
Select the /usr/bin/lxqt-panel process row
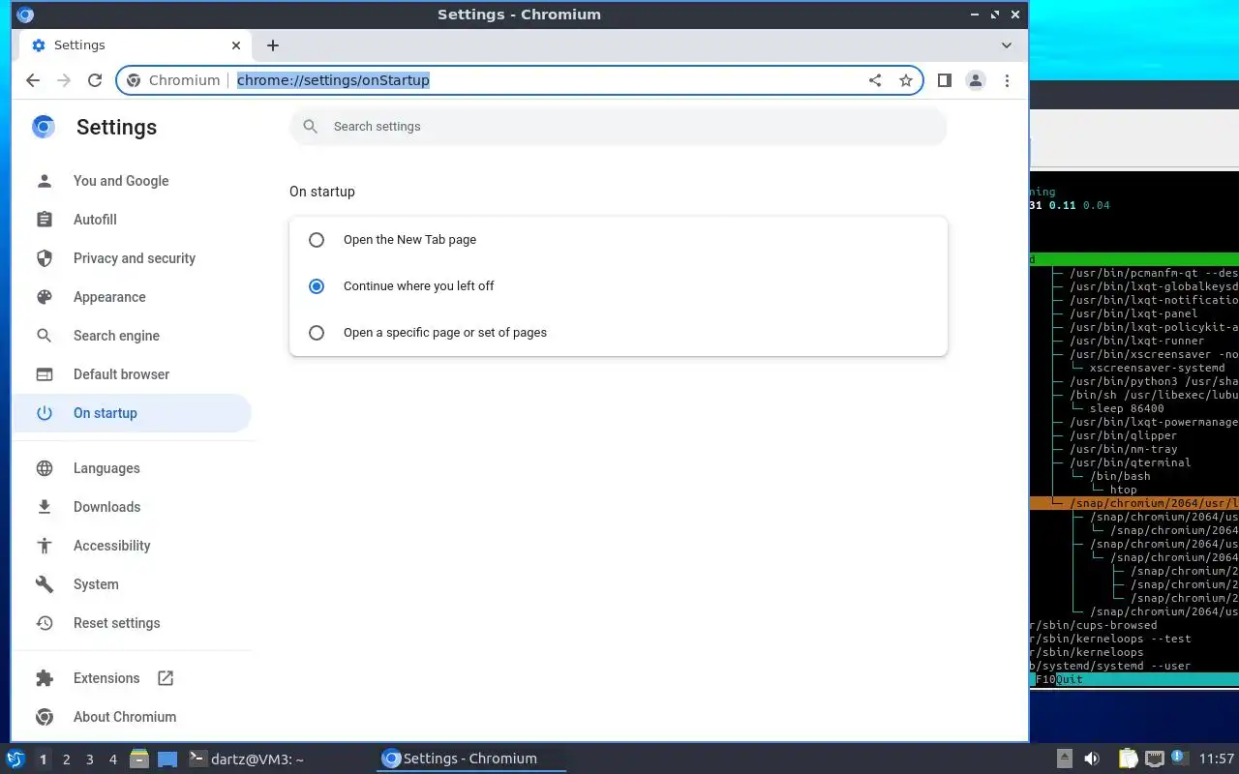click(x=1134, y=313)
